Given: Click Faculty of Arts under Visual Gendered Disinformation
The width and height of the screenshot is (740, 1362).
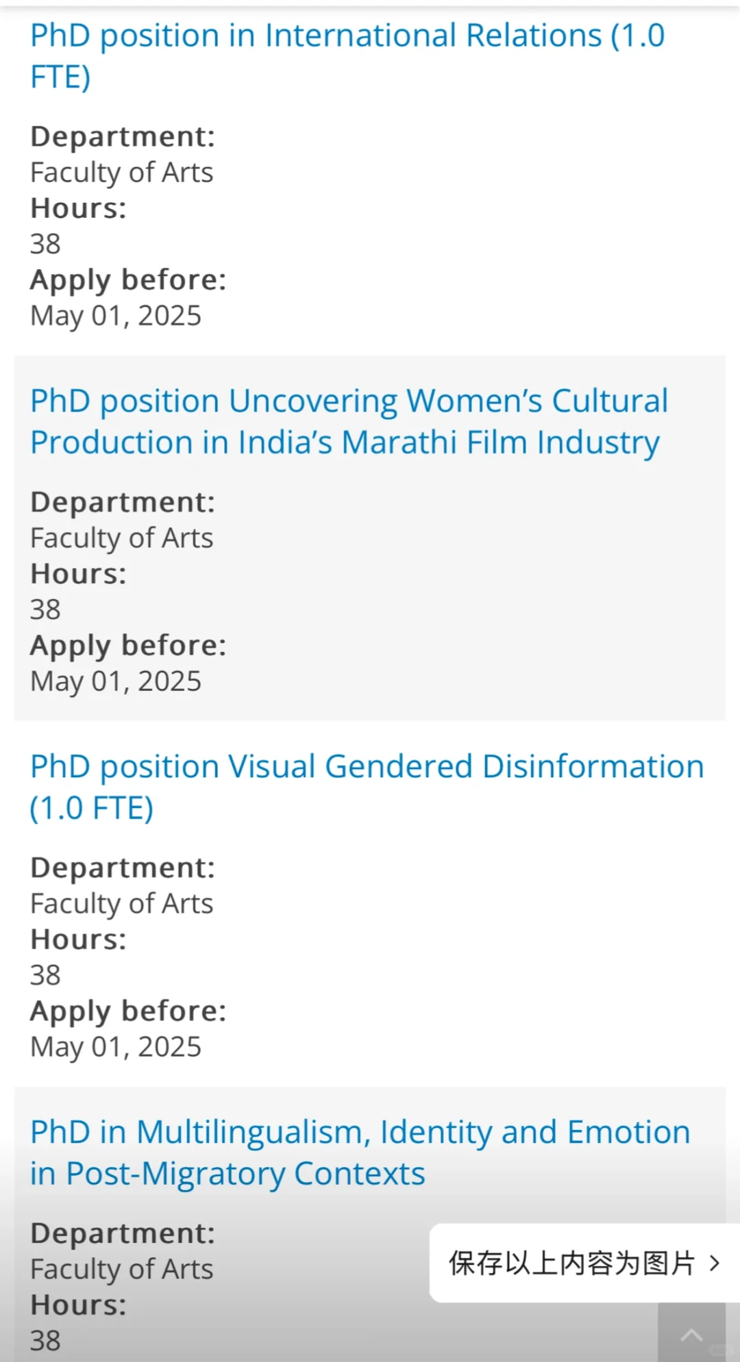Looking at the screenshot, I should [x=121, y=904].
